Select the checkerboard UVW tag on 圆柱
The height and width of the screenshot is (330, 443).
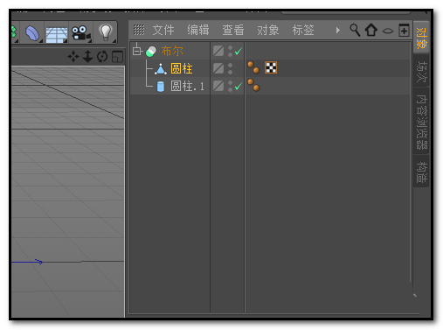pos(271,67)
